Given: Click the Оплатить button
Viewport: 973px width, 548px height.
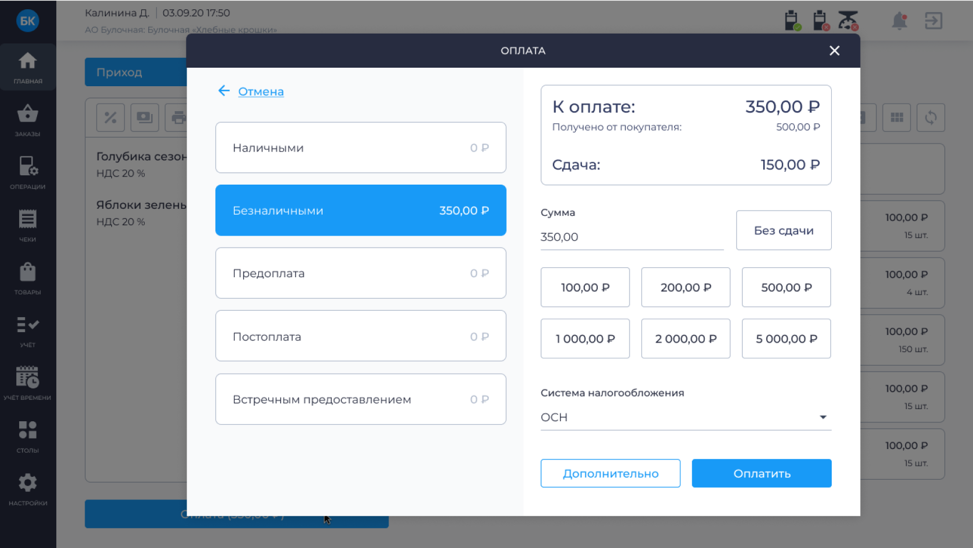Looking at the screenshot, I should tap(761, 473).
